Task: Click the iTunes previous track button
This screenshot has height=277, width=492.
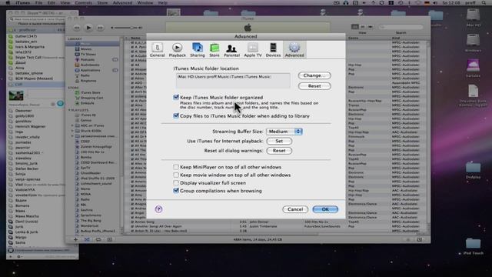Action: tap(77, 28)
